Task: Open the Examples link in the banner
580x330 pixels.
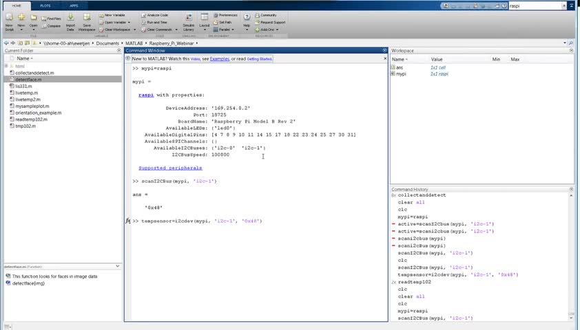Action: click(219, 58)
